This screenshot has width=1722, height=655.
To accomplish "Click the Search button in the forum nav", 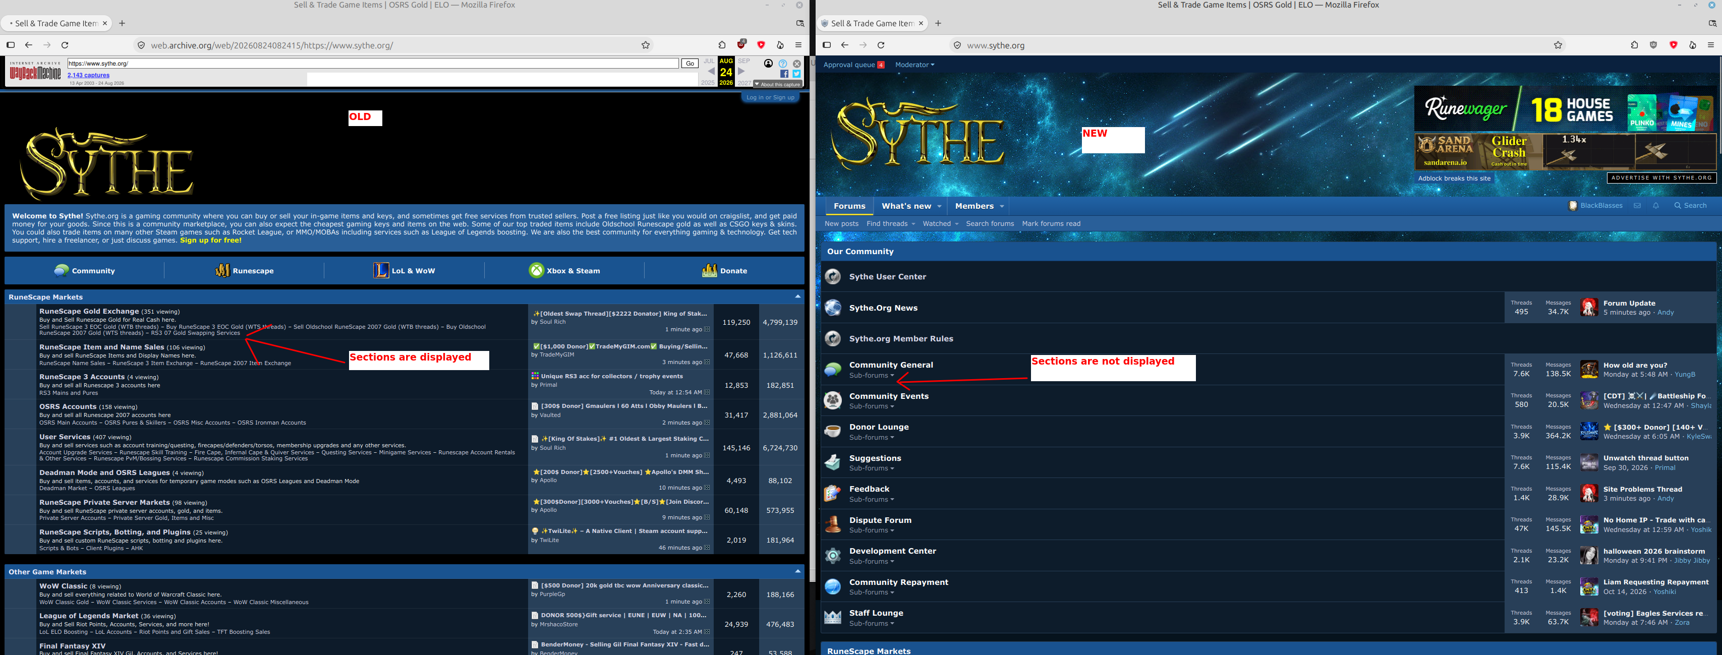I will [1691, 206].
